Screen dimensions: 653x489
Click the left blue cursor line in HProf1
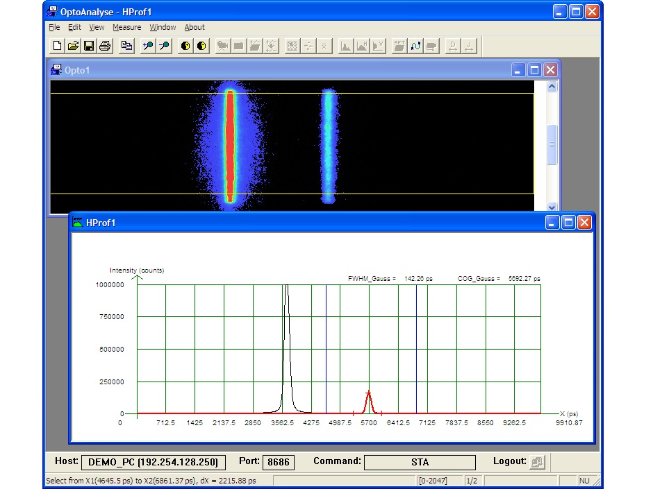(326, 350)
